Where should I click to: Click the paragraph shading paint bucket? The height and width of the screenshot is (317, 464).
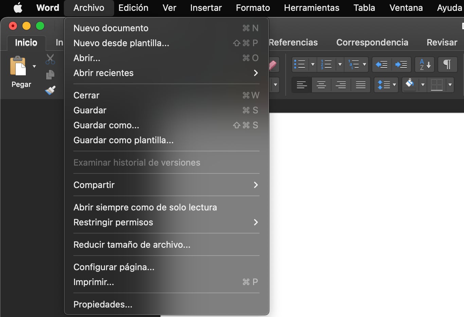tap(410, 85)
